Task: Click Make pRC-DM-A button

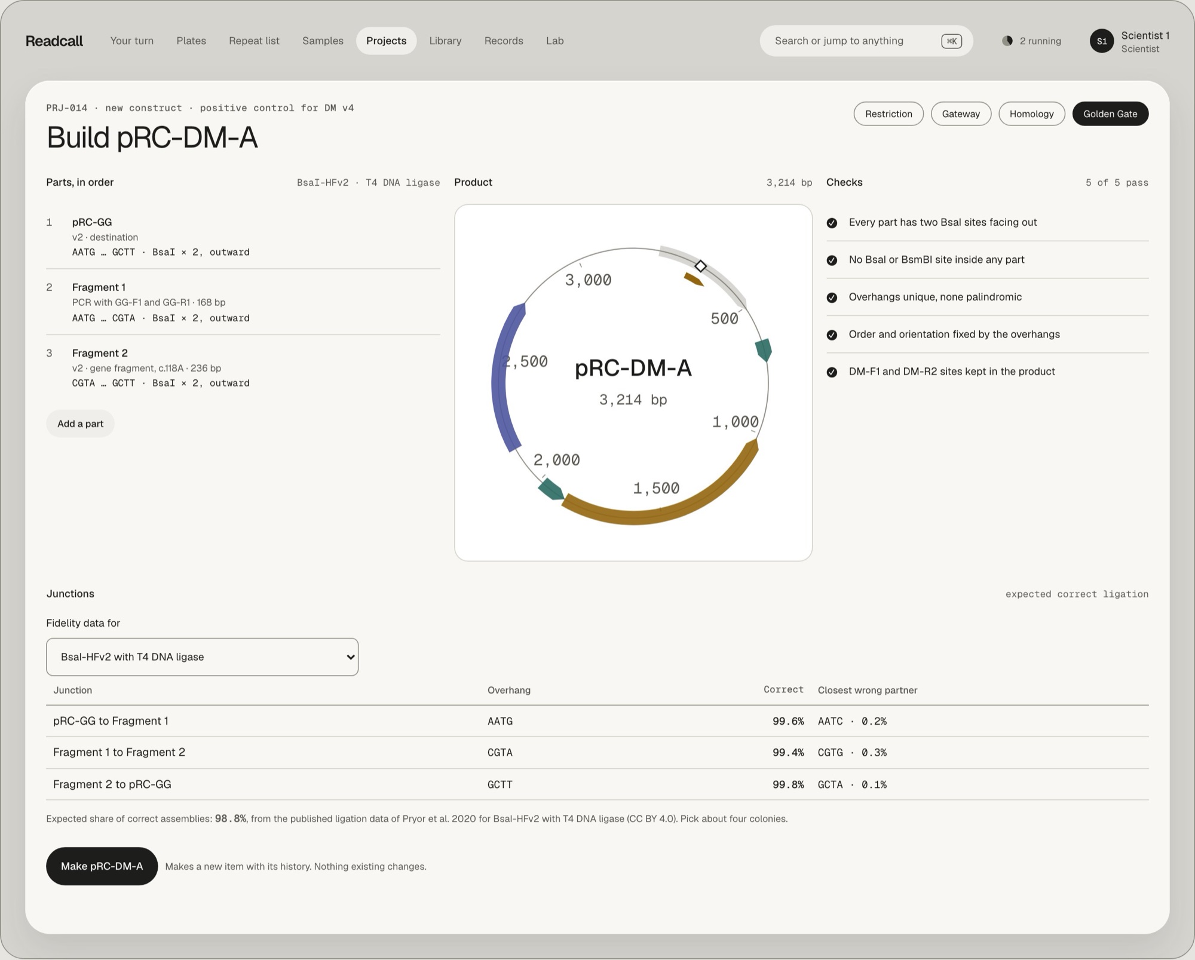Action: 102,866
